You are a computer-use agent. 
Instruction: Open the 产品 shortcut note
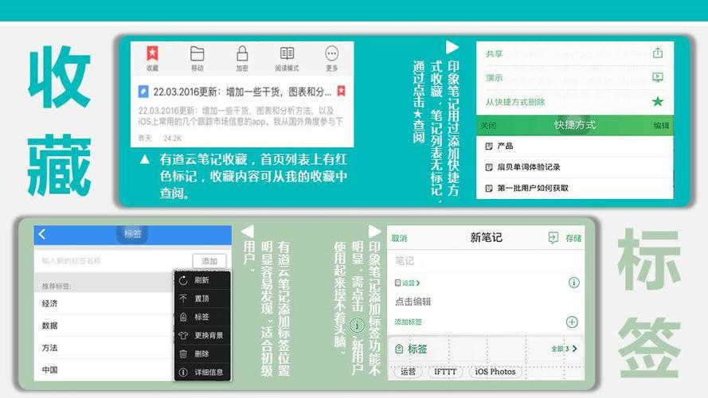[x=575, y=146]
